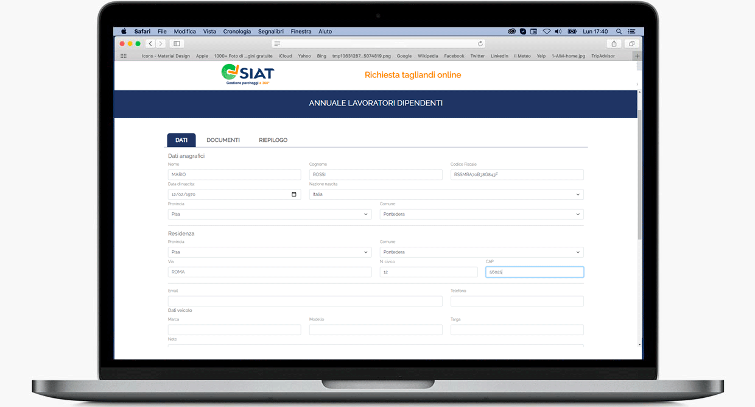Click the bookmarks grid icon
The width and height of the screenshot is (755, 407).
124,56
